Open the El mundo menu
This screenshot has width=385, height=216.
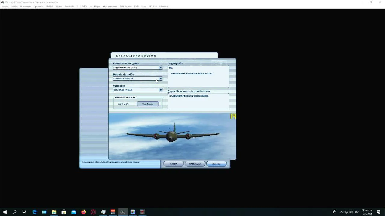26,7
